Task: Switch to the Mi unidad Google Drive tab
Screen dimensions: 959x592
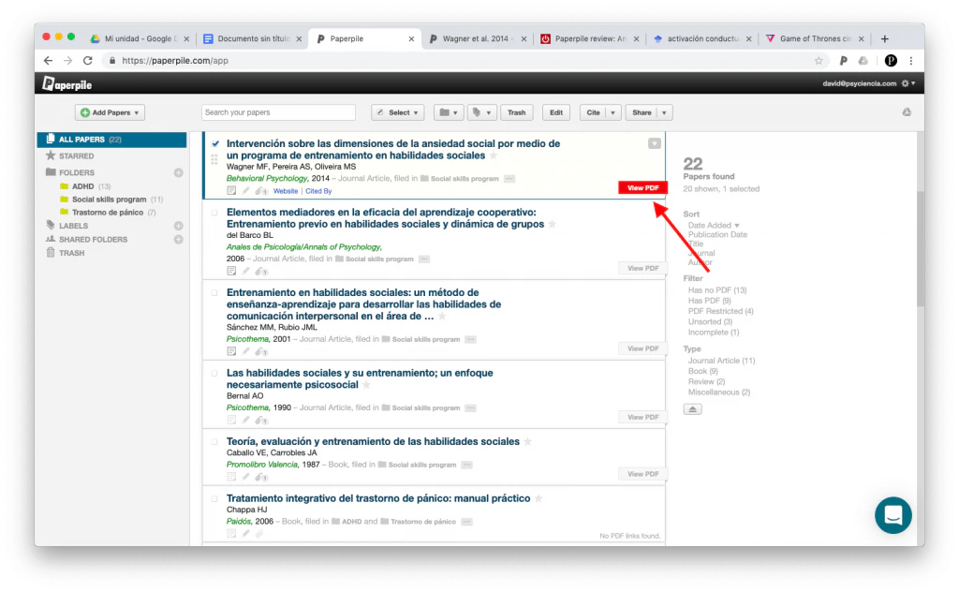Action: [140, 38]
